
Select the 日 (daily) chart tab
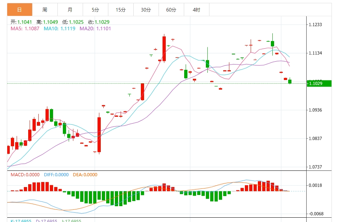[x=20, y=10]
